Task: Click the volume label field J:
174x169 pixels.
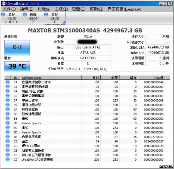Action: pos(88,64)
